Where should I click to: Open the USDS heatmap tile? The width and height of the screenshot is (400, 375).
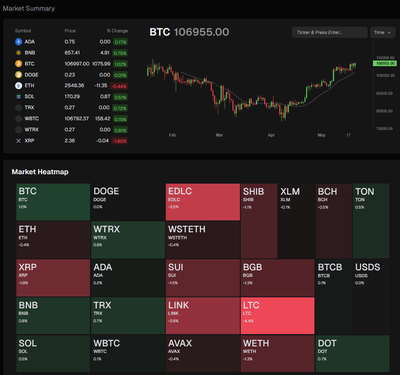371,296
